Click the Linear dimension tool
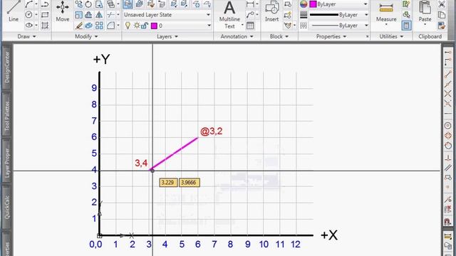 [x=250, y=4]
